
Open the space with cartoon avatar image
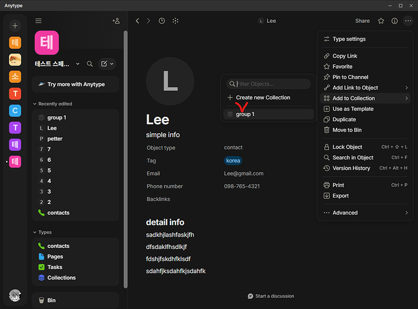(15, 59)
